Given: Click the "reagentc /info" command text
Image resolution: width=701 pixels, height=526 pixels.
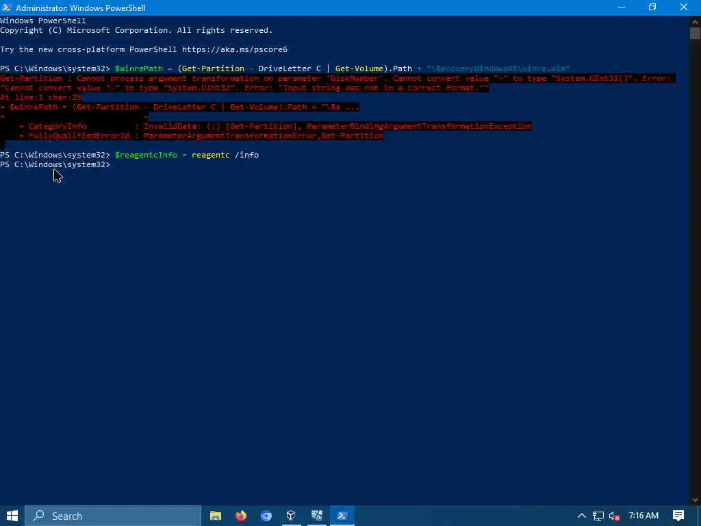Looking at the screenshot, I should click(225, 155).
